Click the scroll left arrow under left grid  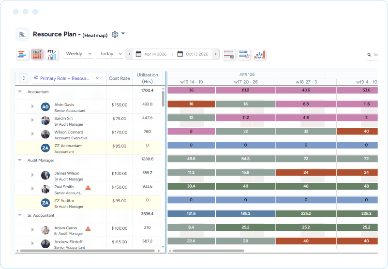pos(17,251)
